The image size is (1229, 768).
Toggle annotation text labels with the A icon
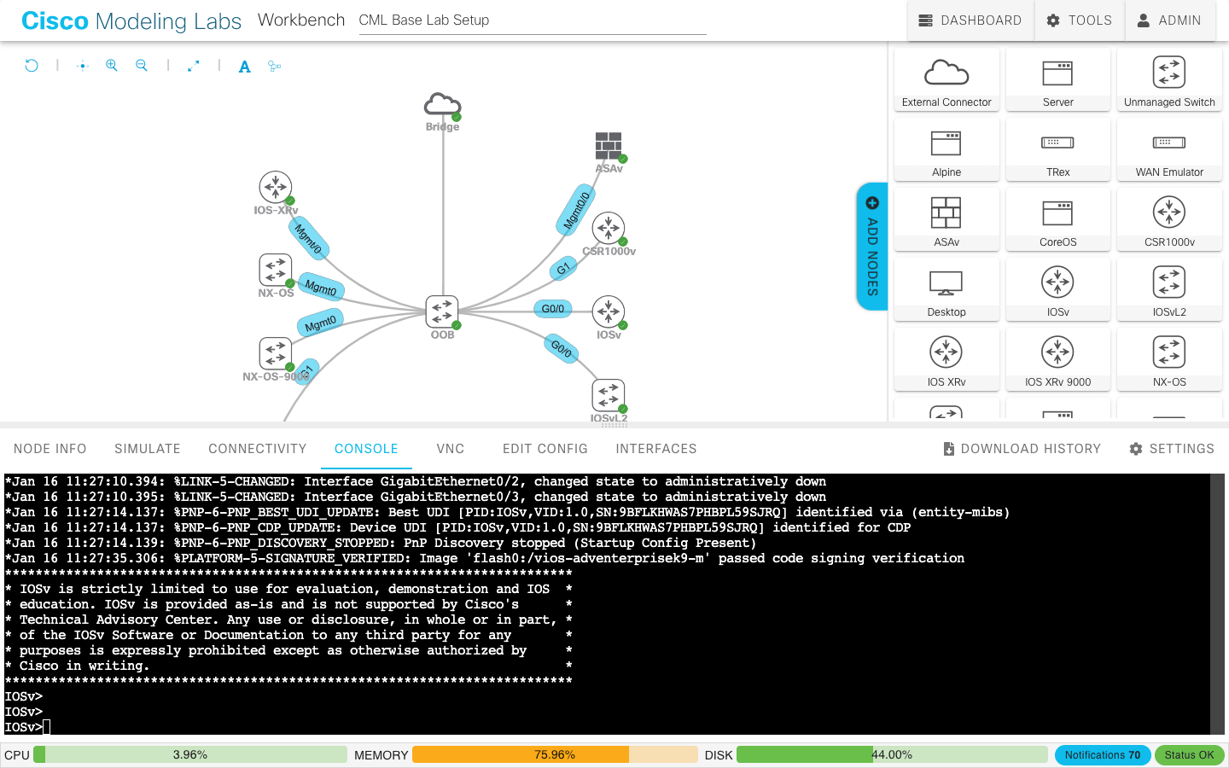point(244,66)
